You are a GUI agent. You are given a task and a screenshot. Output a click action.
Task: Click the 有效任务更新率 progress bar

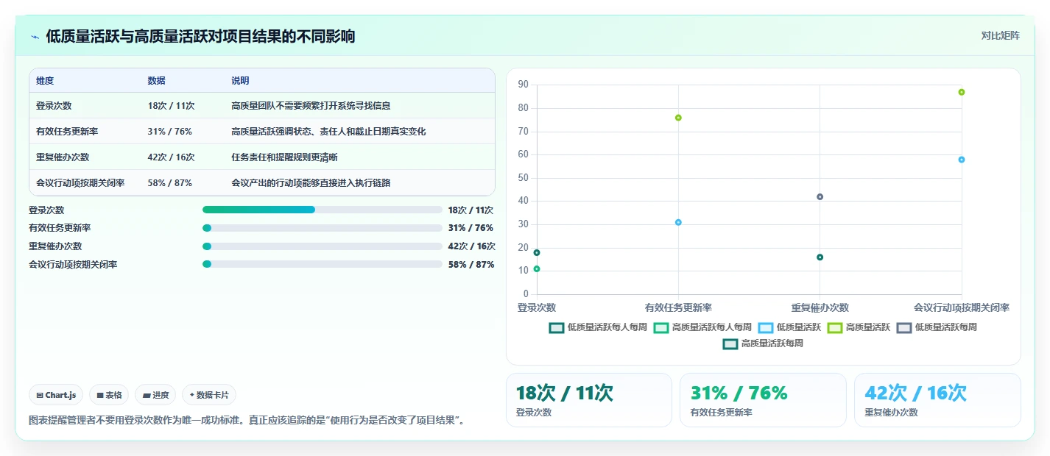click(323, 228)
